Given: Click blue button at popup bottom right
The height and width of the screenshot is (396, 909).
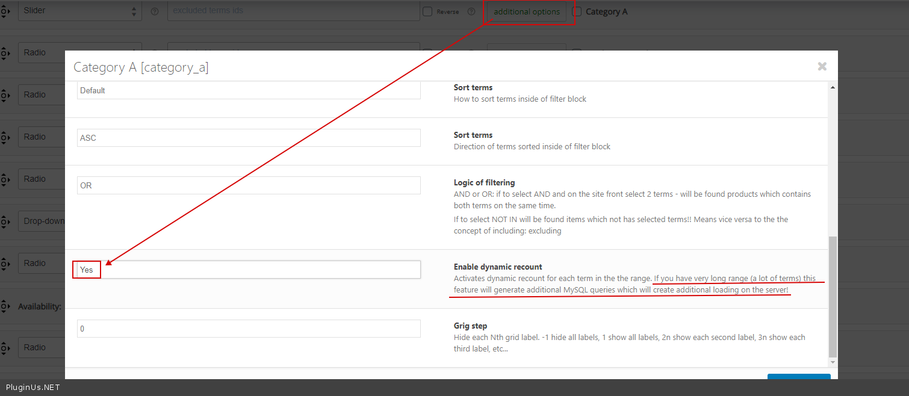Looking at the screenshot, I should (799, 377).
